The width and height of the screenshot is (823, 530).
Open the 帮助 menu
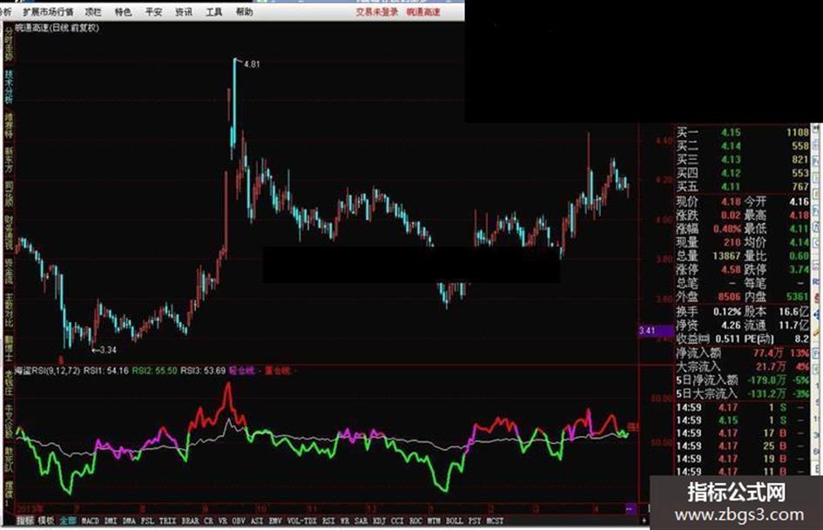coord(244,11)
